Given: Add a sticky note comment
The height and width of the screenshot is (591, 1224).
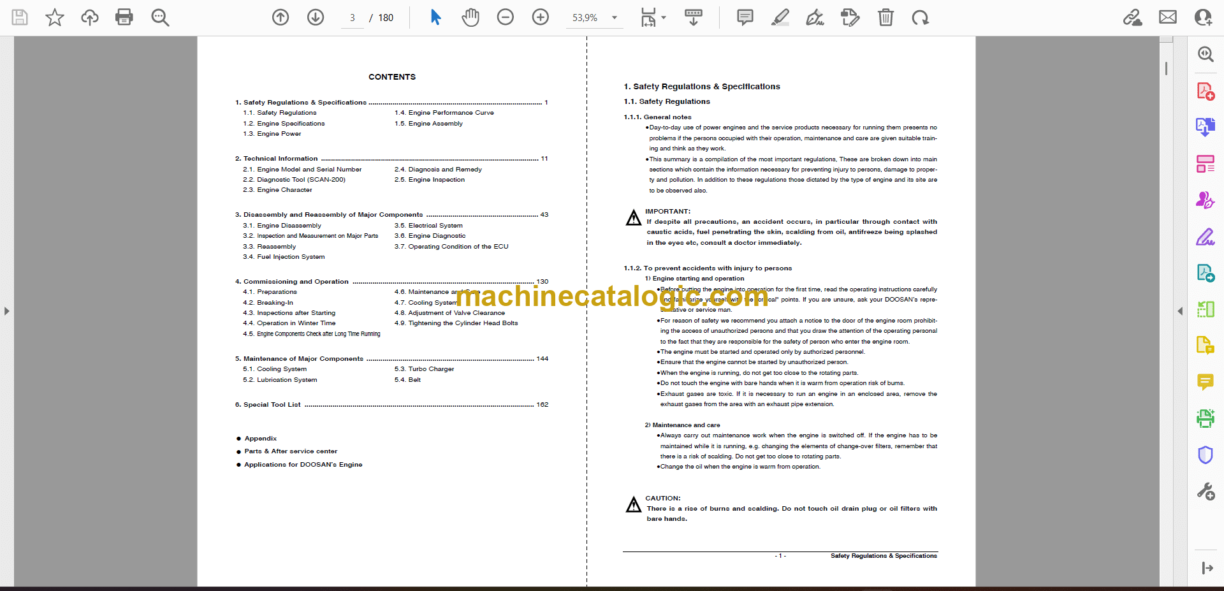Looking at the screenshot, I should pyautogui.click(x=745, y=17).
